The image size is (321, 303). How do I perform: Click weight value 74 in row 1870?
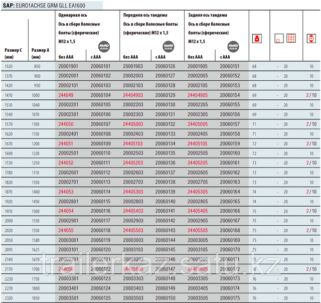[x=254, y=192]
